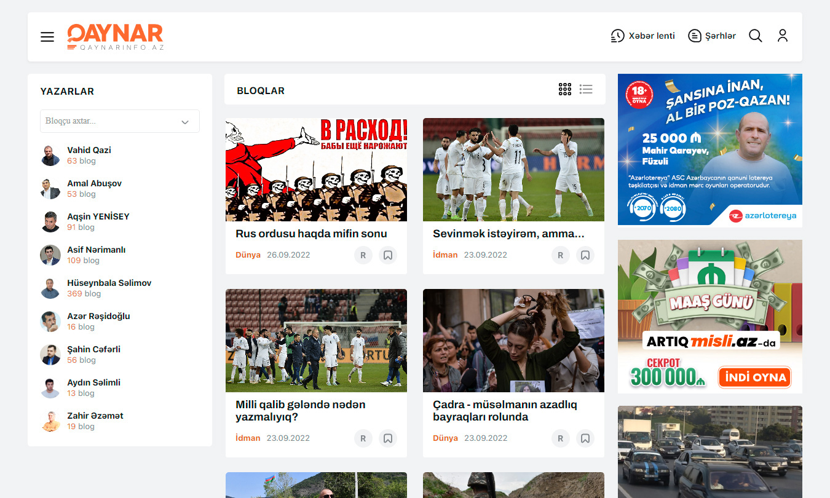Screen dimensions: 830x498
Task: Toggle bookmark on 'Milli qalib gələndə' post
Action: point(388,438)
